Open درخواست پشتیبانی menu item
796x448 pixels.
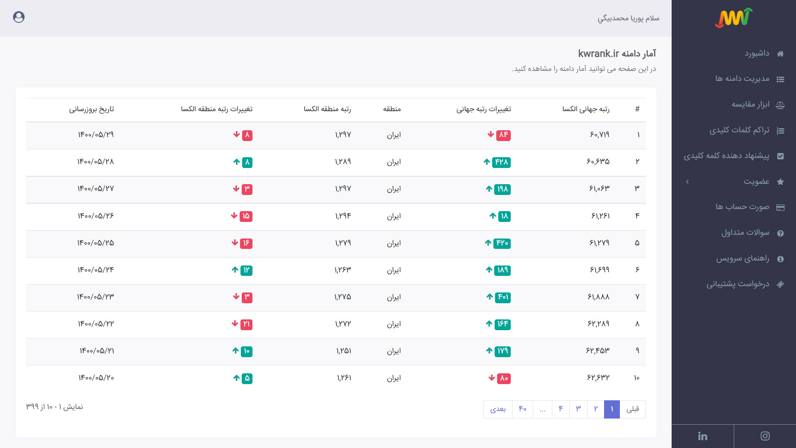point(738,284)
